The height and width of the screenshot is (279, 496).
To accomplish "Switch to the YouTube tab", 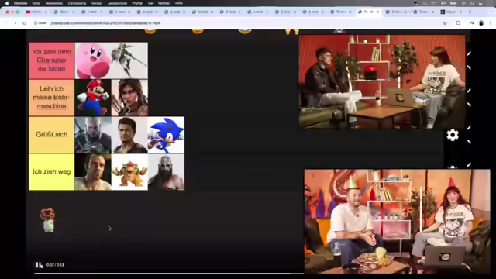I will pyautogui.click(x=36, y=12).
